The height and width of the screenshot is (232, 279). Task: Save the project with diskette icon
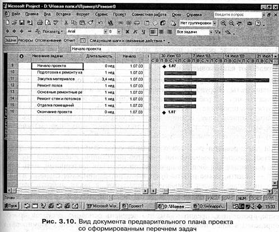tap(22, 23)
